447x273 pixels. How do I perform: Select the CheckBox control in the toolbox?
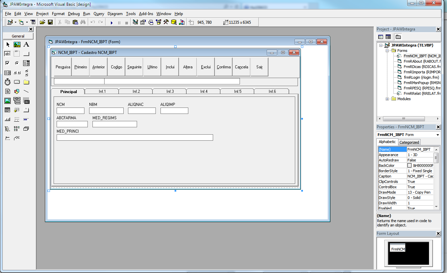click(x=7, y=63)
